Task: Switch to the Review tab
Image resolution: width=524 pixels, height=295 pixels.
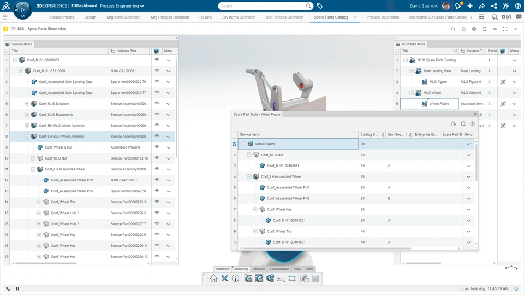Action: 206,17
